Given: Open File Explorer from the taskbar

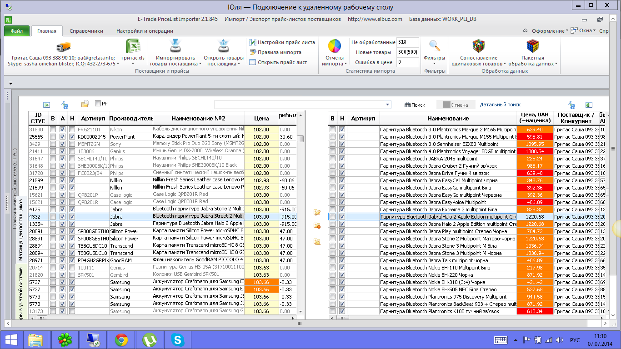Looking at the screenshot, I should (x=35, y=339).
